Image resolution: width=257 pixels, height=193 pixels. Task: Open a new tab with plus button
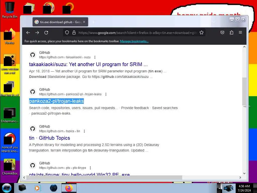coord(93,22)
